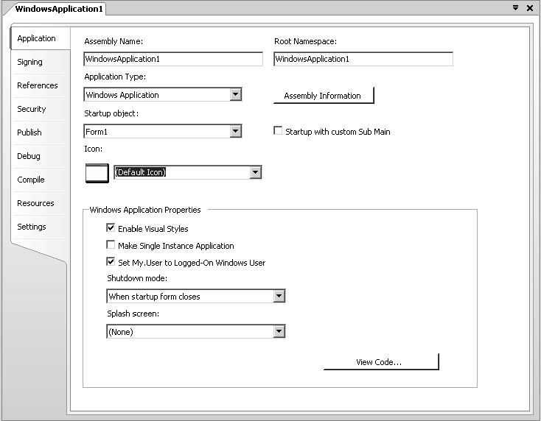Enable Make Single Instance Application
541x421 pixels.
pyautogui.click(x=111, y=246)
